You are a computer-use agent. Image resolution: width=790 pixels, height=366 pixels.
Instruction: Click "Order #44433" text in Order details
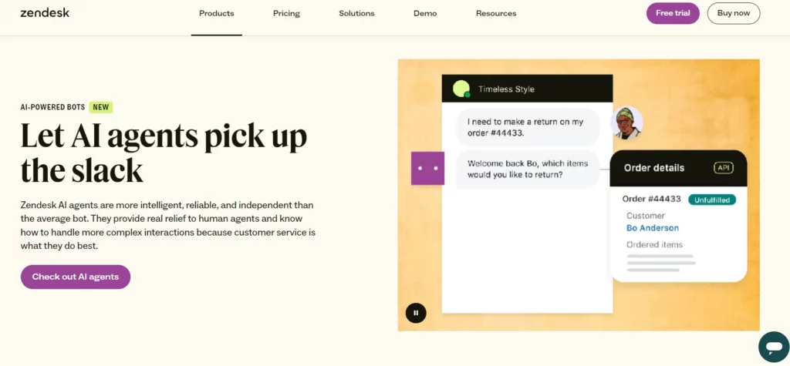click(651, 200)
